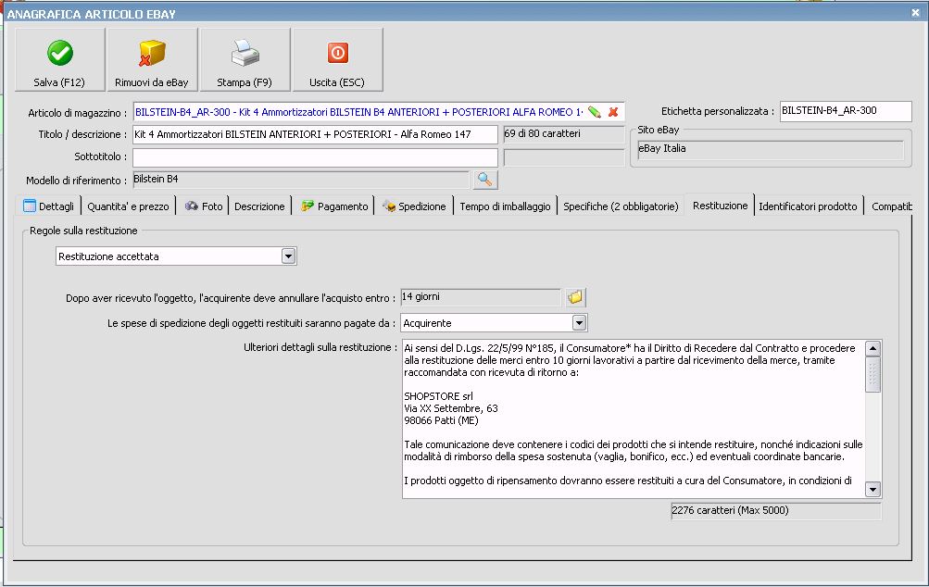Click SHOPSTORE srl line in the details text
Image resolution: width=929 pixels, height=587 pixels.
click(x=438, y=396)
